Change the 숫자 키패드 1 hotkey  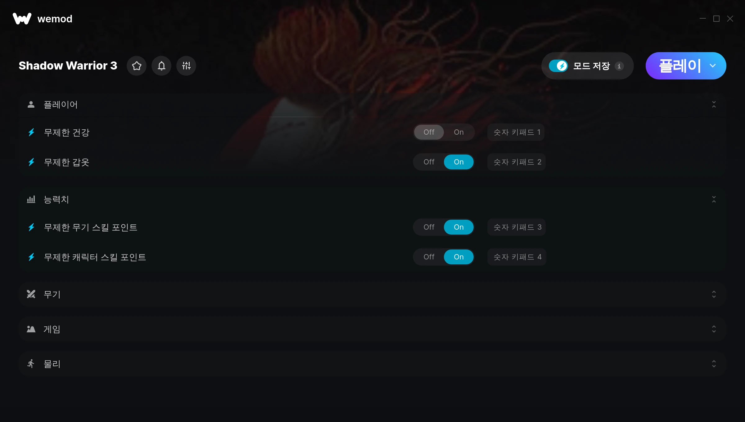click(517, 132)
